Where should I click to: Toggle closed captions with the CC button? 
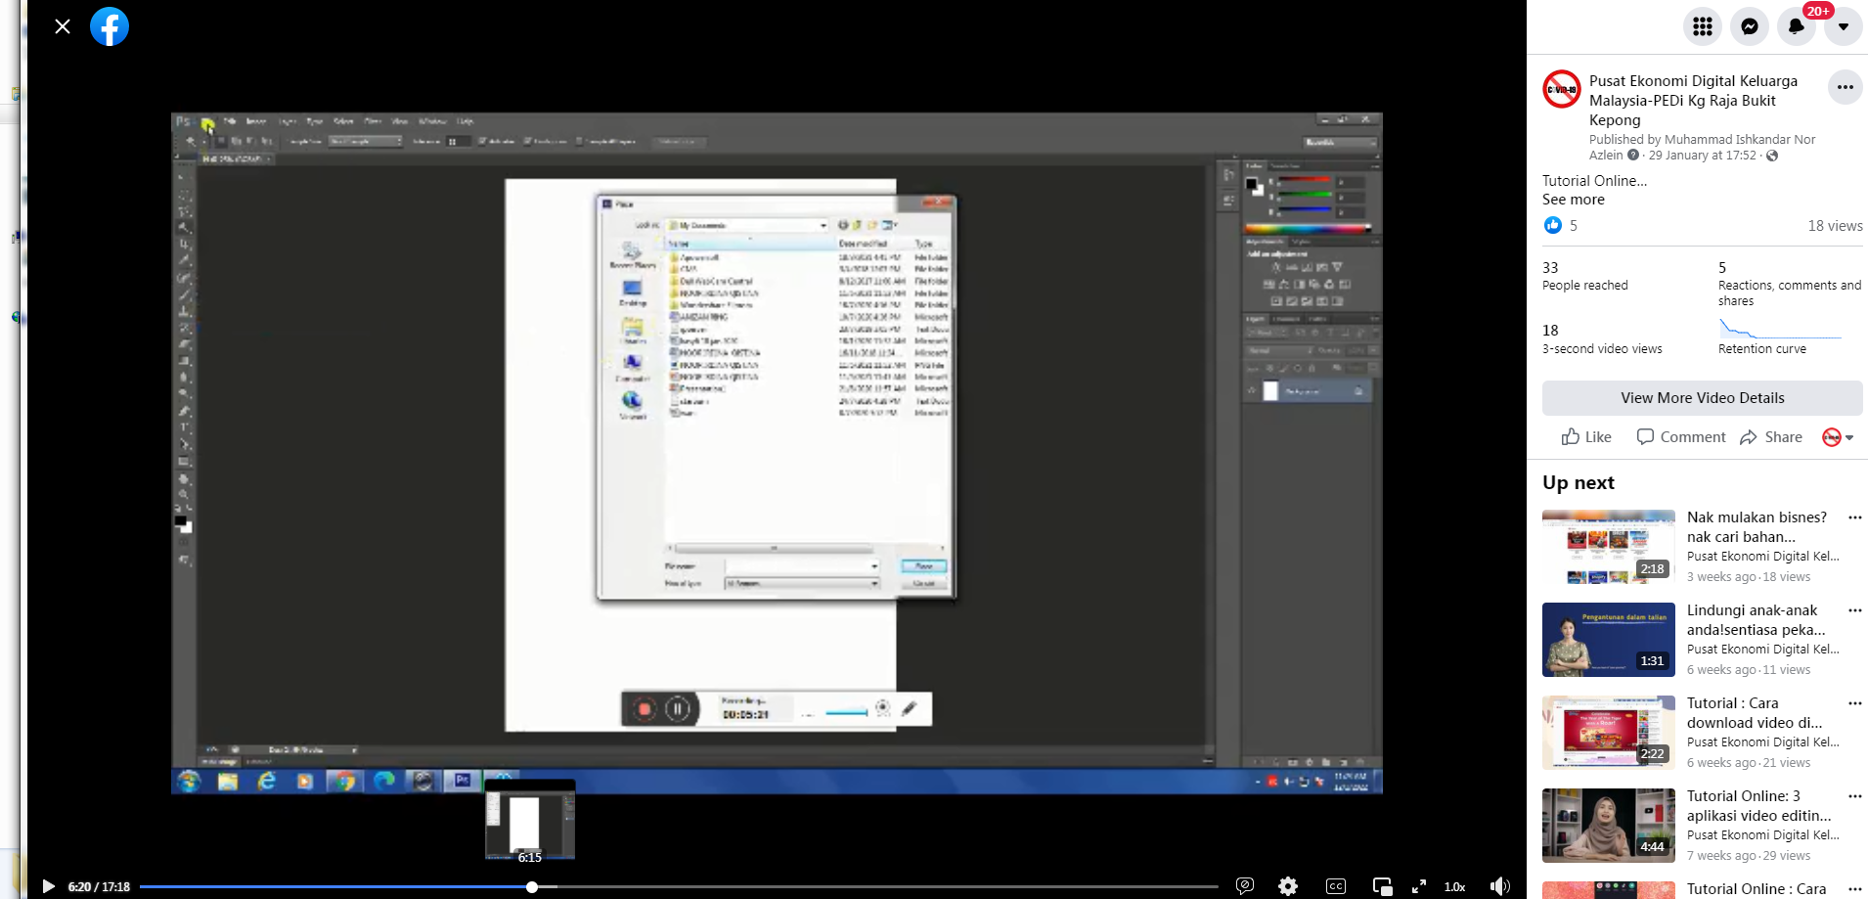pos(1335,886)
